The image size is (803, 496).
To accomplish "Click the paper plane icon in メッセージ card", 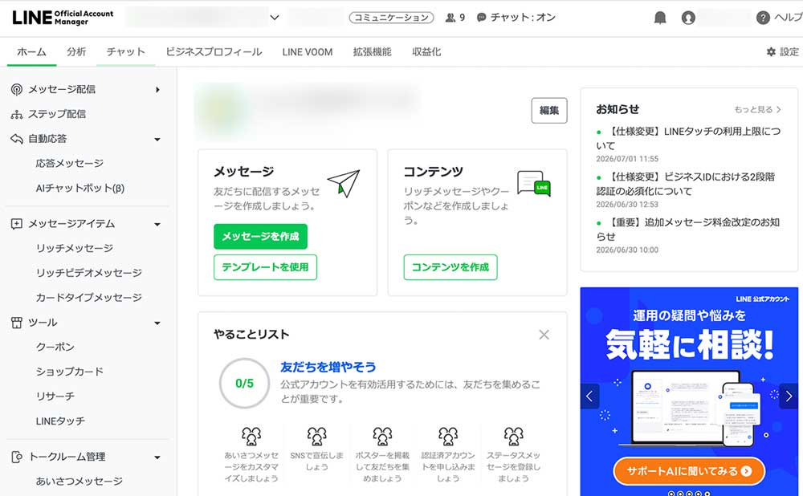I will (x=344, y=183).
